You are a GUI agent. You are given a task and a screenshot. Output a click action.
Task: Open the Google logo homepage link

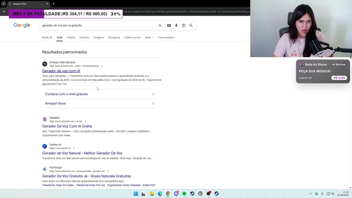tap(22, 25)
